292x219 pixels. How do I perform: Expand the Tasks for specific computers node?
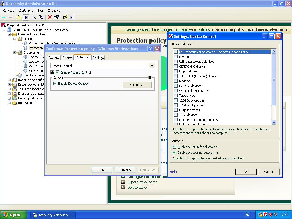coord(9,89)
